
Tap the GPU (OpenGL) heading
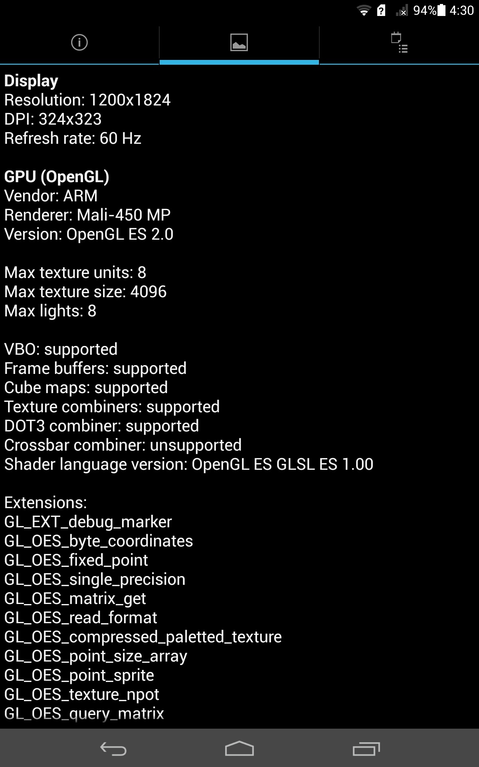click(x=57, y=177)
